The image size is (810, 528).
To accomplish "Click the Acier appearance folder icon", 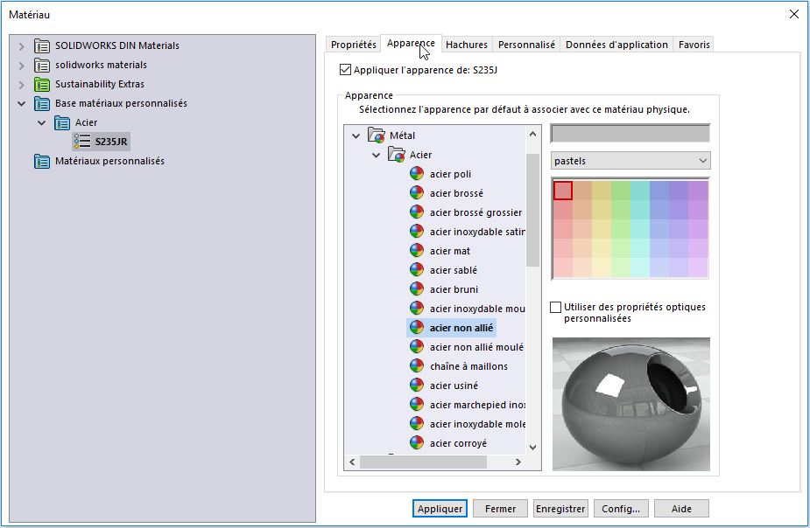I will click(x=397, y=154).
